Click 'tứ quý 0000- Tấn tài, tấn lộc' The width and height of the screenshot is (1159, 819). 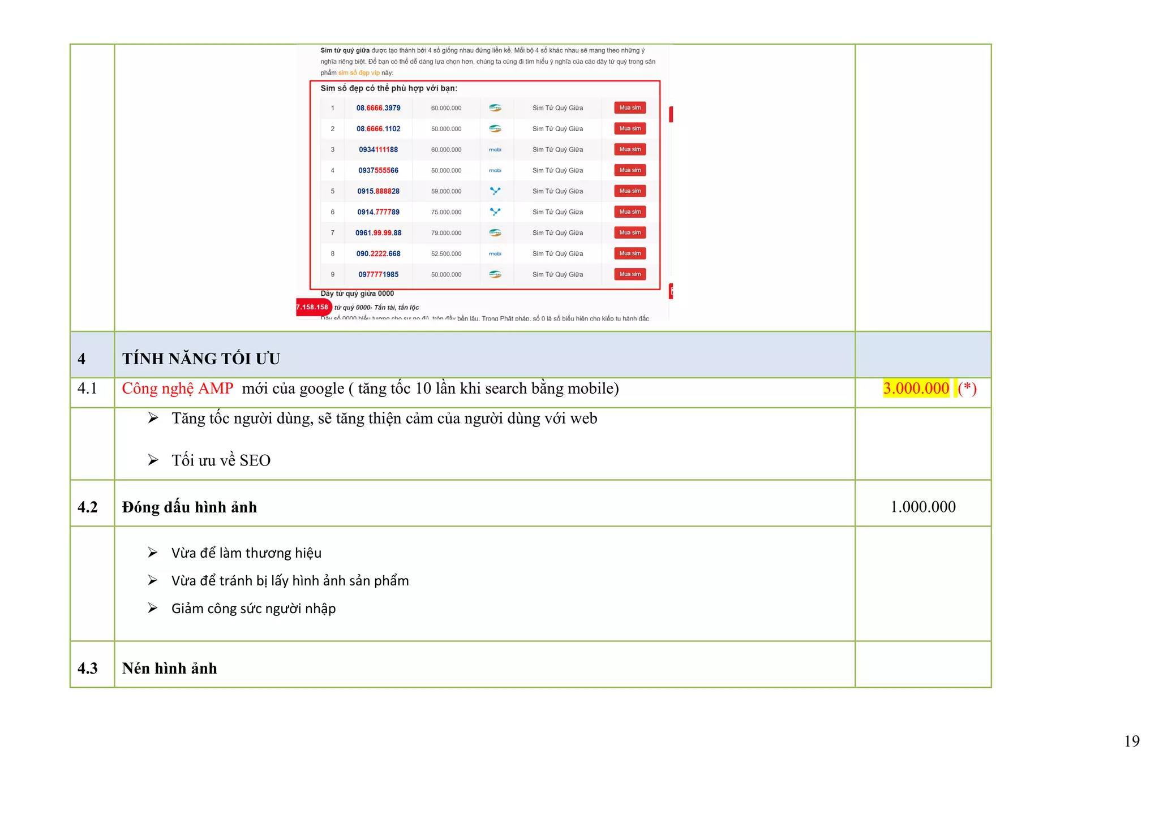point(376,308)
